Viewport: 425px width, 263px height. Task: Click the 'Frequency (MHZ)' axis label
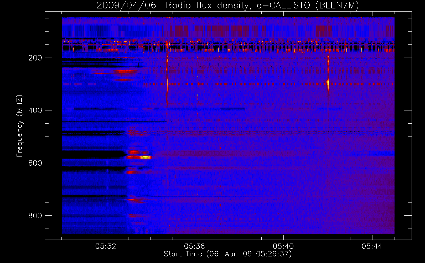click(x=20, y=126)
